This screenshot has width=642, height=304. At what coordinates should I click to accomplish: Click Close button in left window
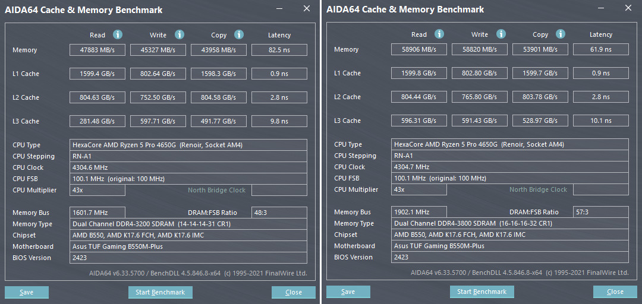pyautogui.click(x=294, y=292)
